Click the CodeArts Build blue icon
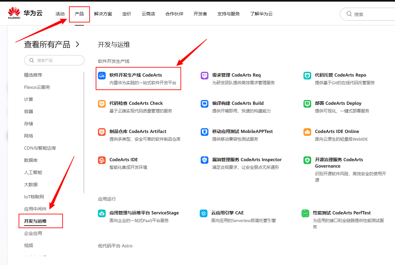The width and height of the screenshot is (395, 265). [x=205, y=104]
